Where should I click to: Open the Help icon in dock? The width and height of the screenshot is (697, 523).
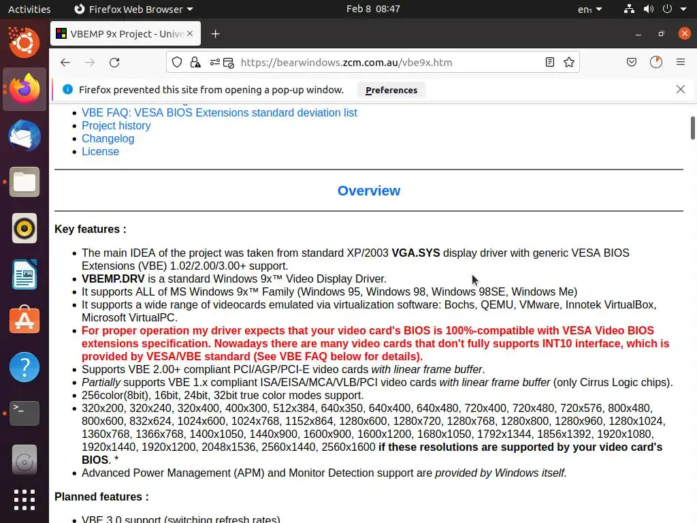pyautogui.click(x=25, y=367)
